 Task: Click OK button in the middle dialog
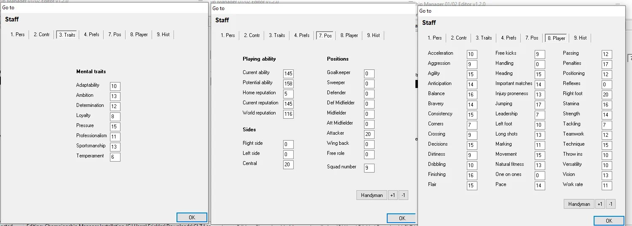[402, 218]
